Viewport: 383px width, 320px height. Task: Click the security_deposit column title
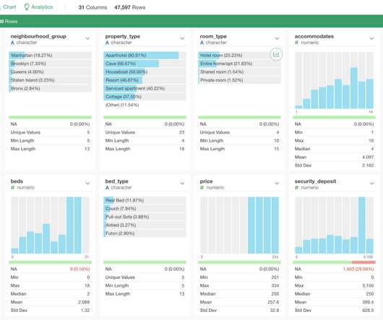coord(315,181)
